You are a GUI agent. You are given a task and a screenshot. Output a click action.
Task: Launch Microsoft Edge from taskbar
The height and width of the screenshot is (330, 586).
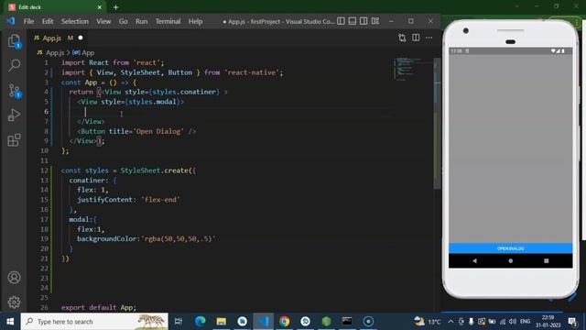tap(201, 322)
